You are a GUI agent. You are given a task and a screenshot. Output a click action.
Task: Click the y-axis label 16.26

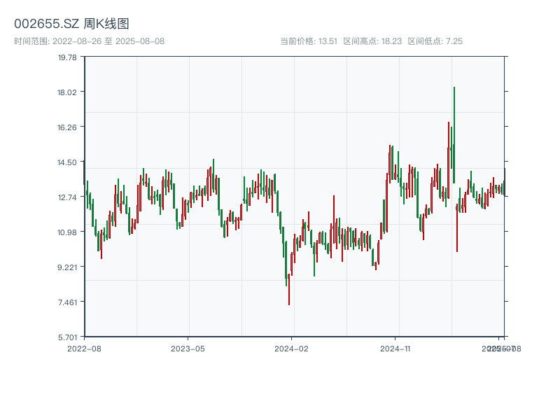pyautogui.click(x=67, y=127)
